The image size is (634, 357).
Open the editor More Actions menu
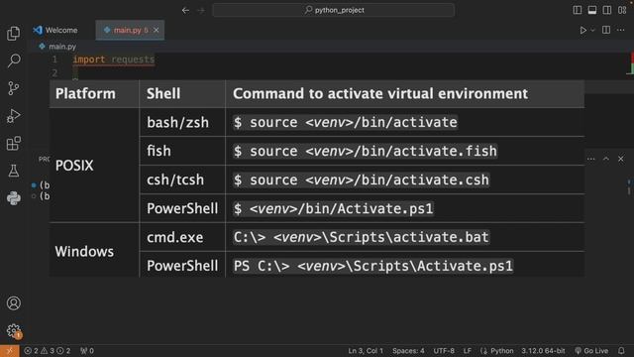(621, 30)
